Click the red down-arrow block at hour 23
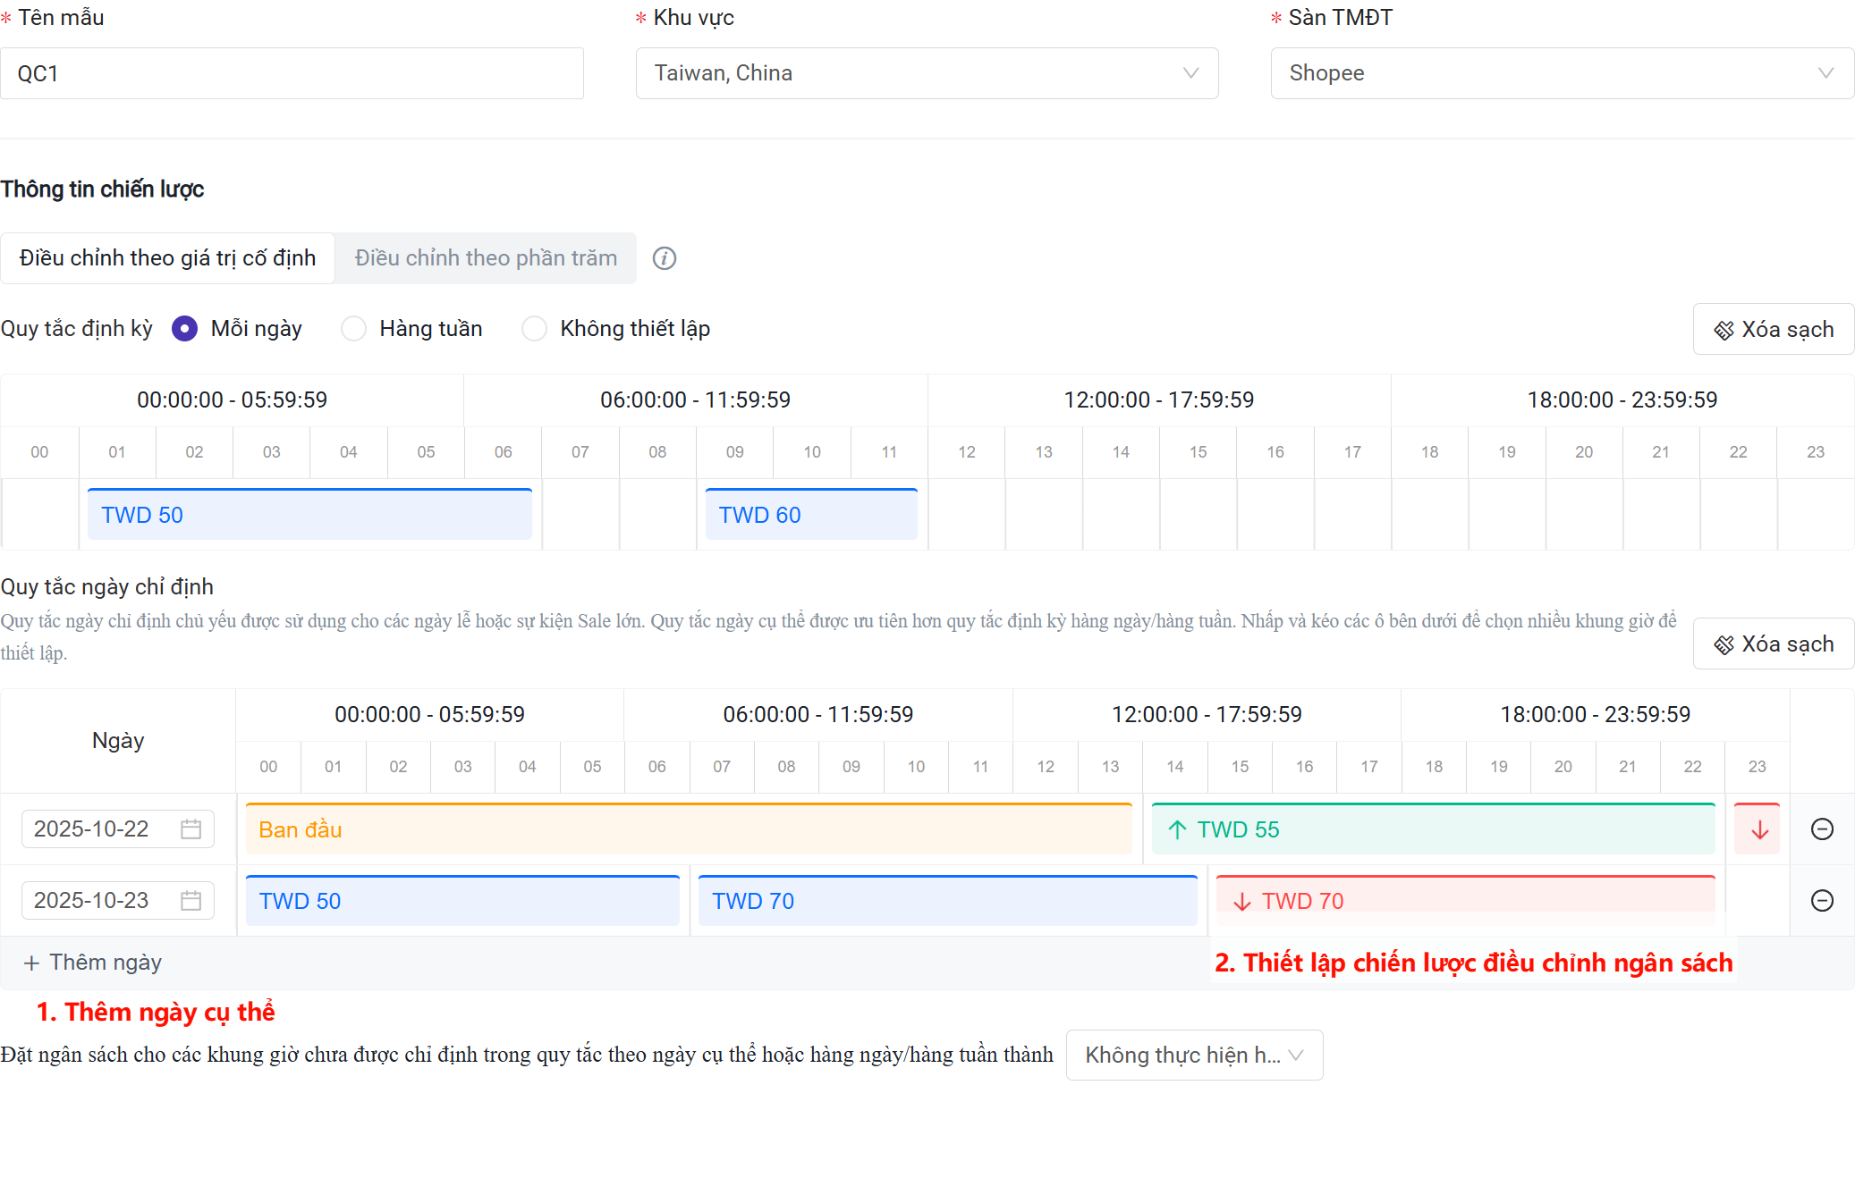Viewport: 1855px width, 1203px height. [x=1758, y=829]
